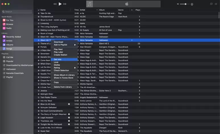
Task: Uncheck the Take On Me checkbox
Action: (x=39, y=13)
